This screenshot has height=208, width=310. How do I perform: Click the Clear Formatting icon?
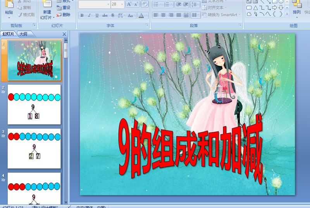(145, 4)
